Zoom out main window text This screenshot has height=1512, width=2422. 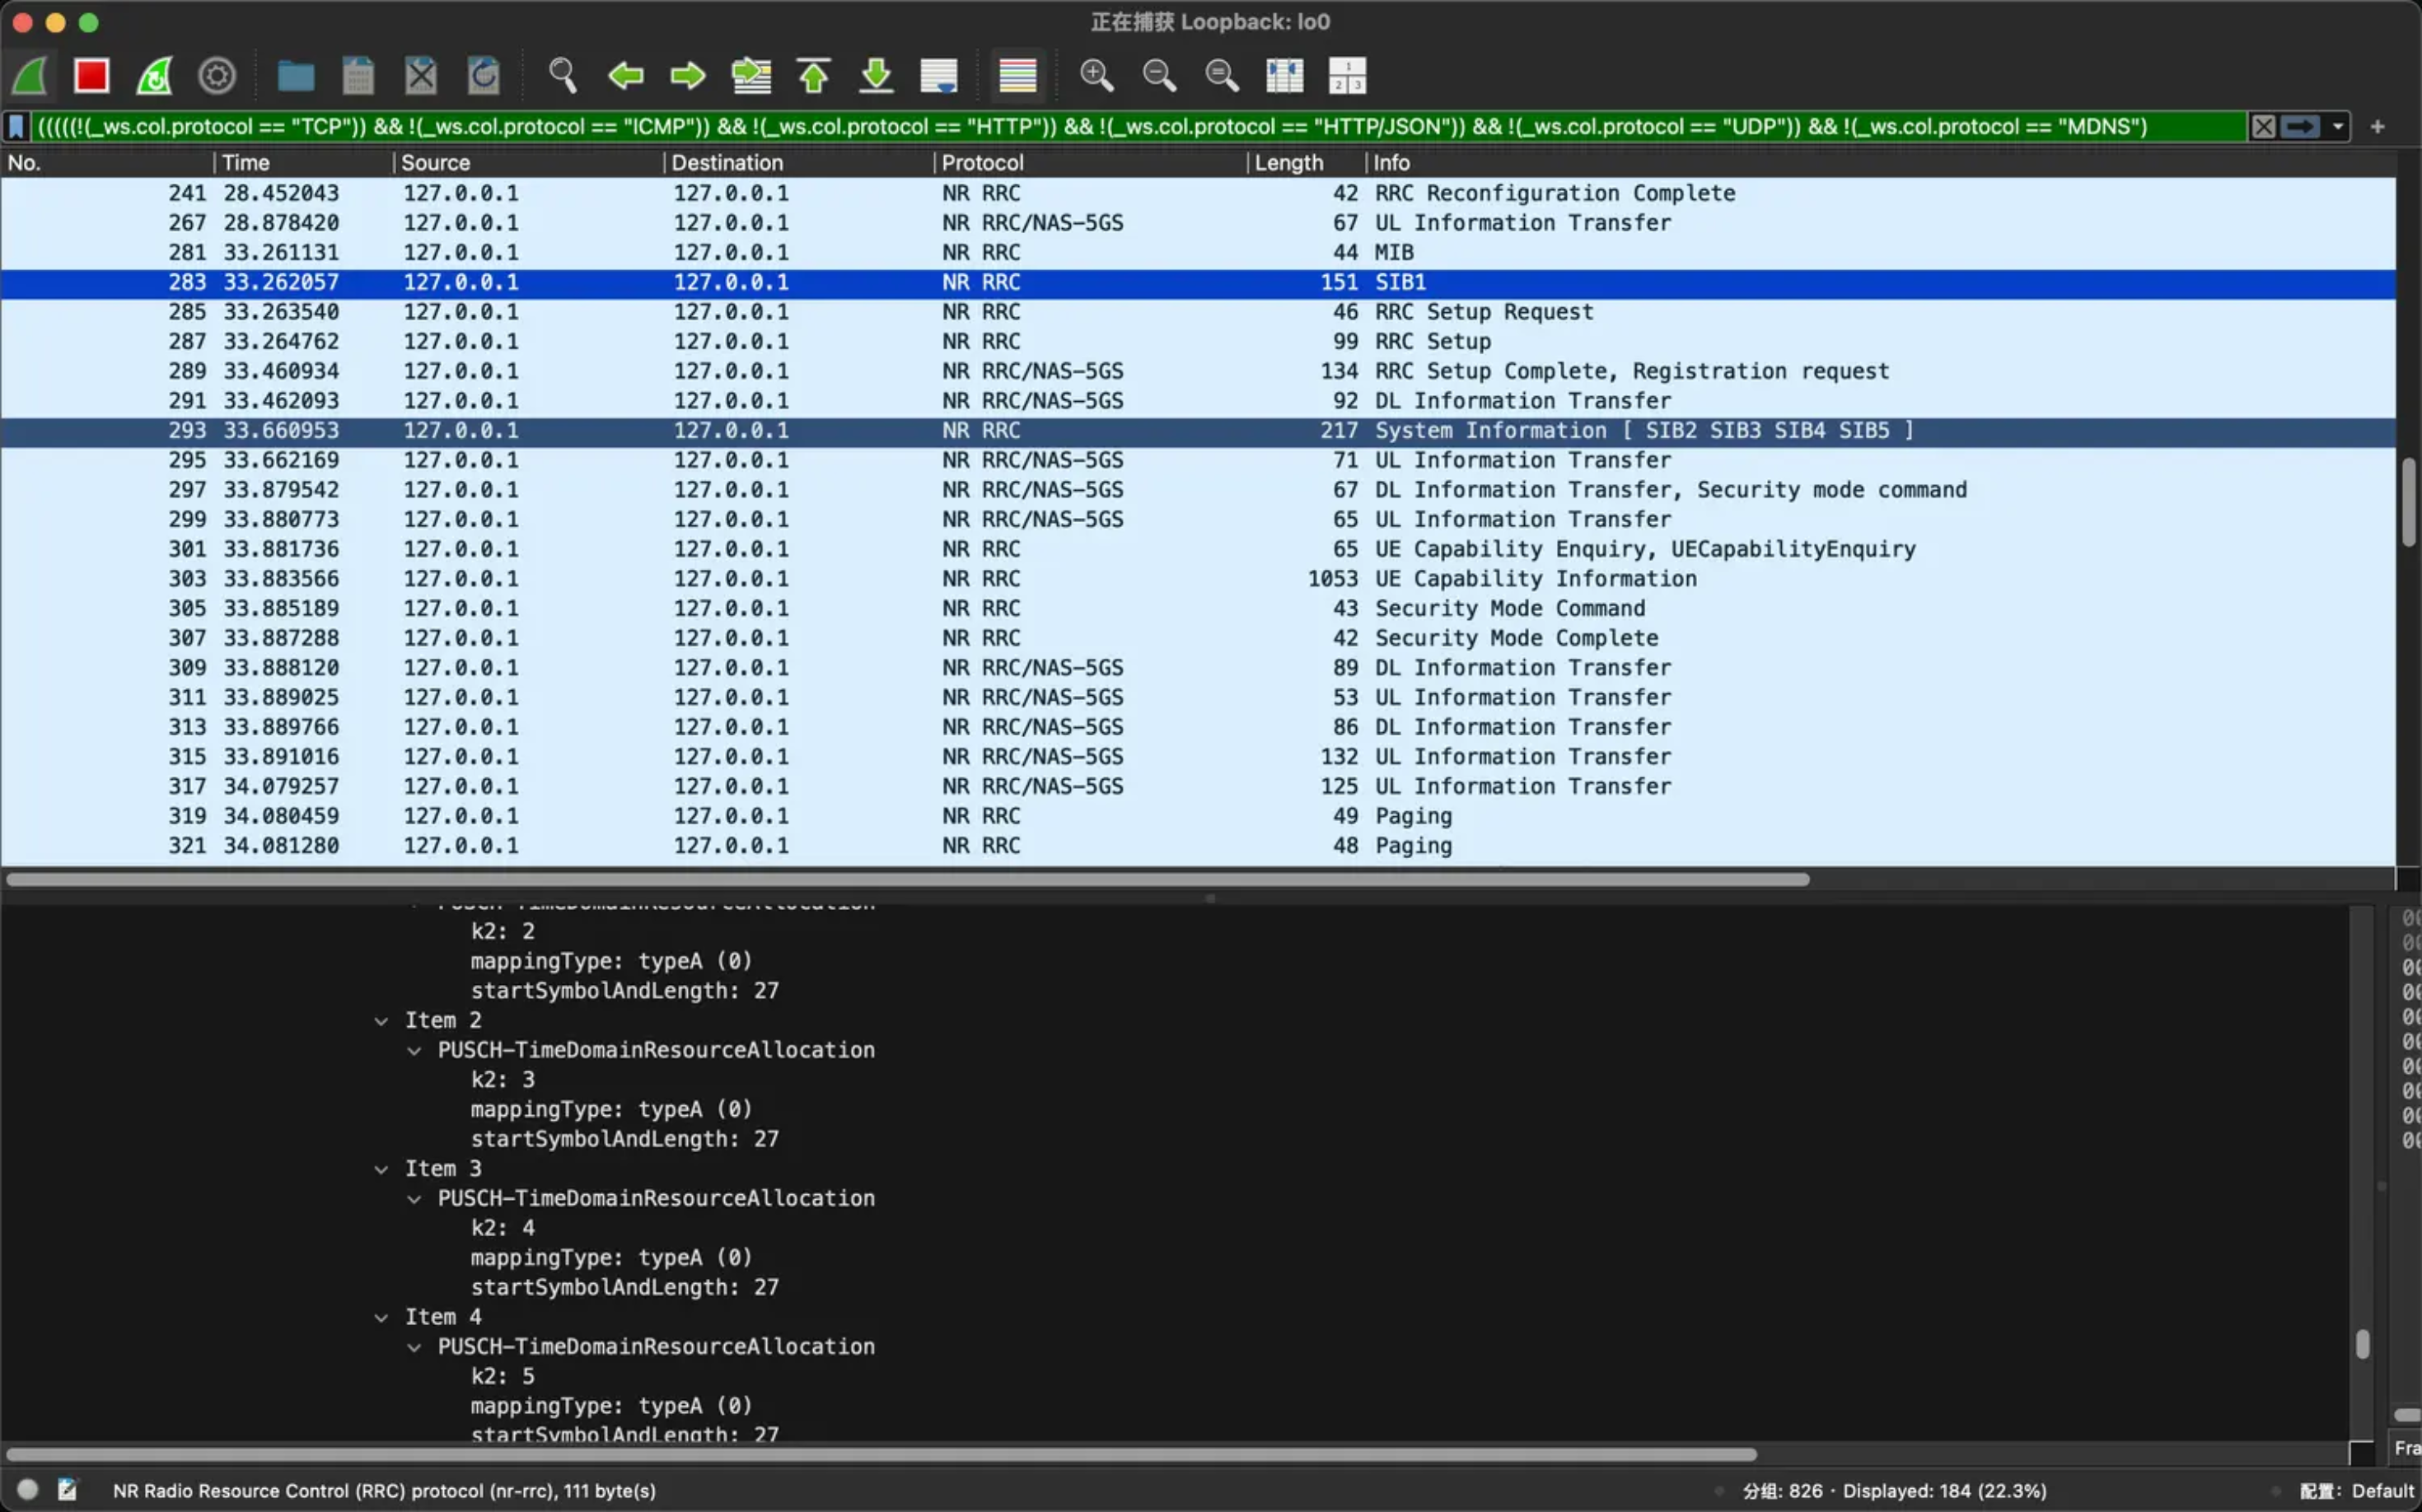(x=1159, y=76)
